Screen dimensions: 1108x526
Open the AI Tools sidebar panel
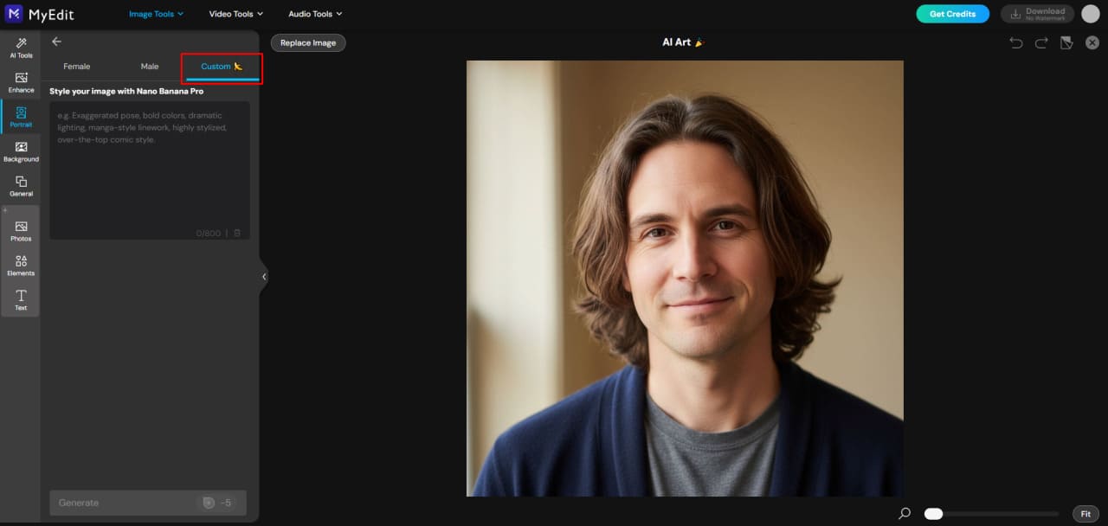pyautogui.click(x=21, y=48)
